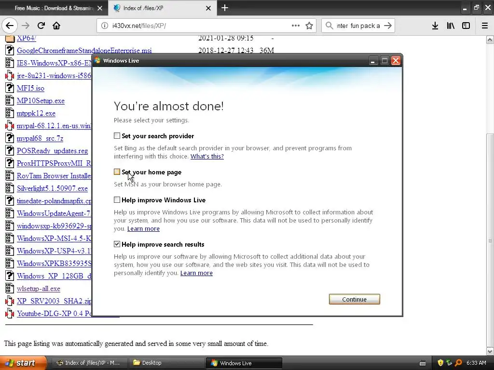494x370 pixels.
Task: Click the system clock 6:33 AM
Action: [x=476, y=363]
